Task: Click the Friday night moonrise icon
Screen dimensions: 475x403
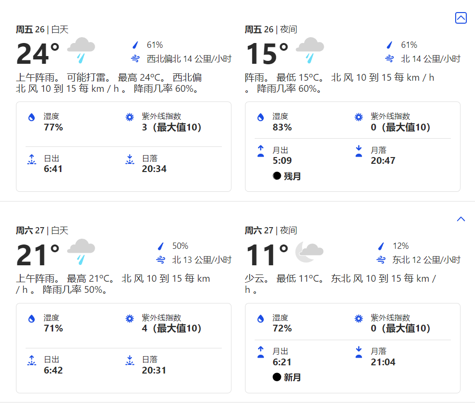Action: coord(260,151)
